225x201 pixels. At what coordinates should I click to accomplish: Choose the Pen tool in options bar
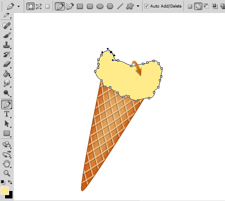click(60, 6)
